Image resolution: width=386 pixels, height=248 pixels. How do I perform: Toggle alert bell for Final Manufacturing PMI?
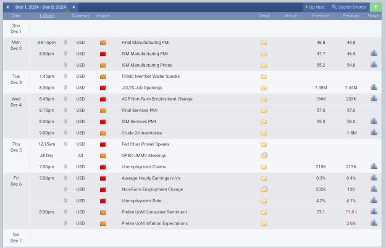pos(65,42)
